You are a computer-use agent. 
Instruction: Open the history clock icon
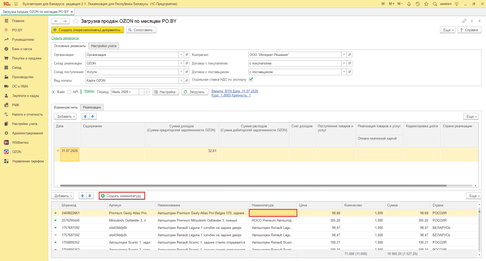418,4
